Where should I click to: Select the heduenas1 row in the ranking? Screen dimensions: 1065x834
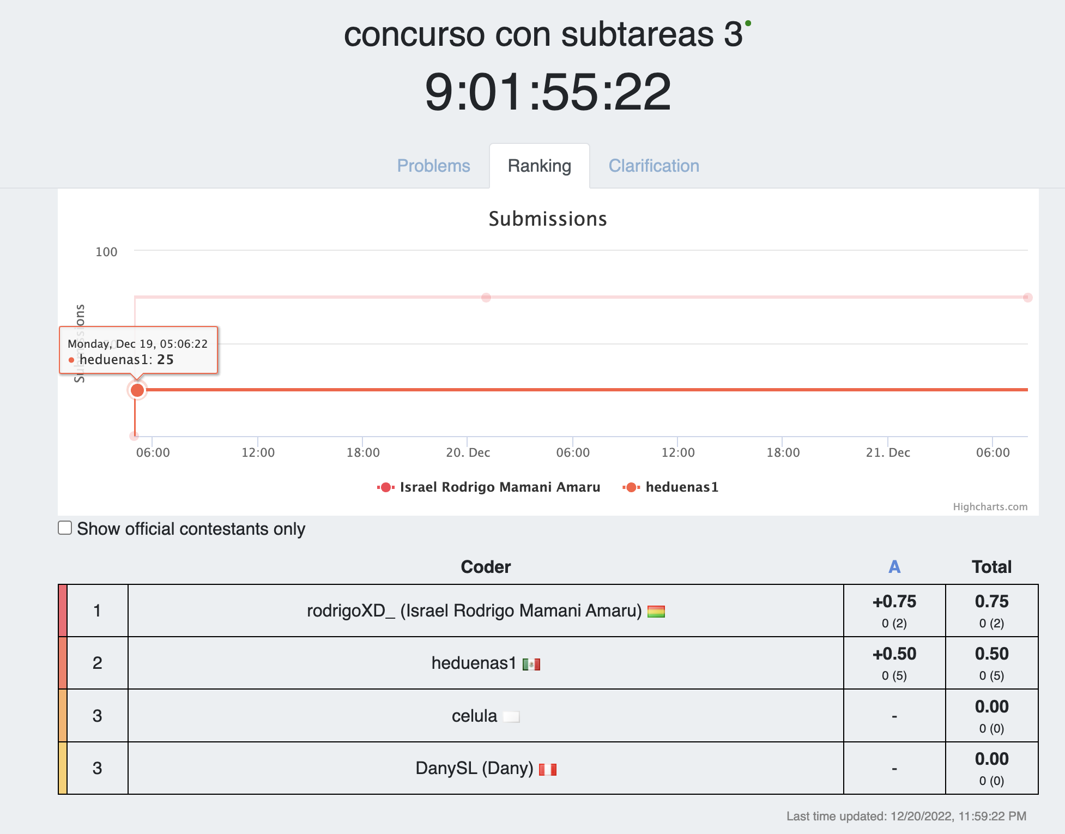click(485, 663)
